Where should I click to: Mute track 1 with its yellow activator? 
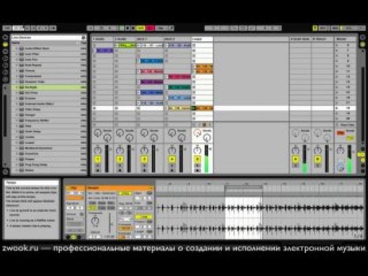pos(98,159)
